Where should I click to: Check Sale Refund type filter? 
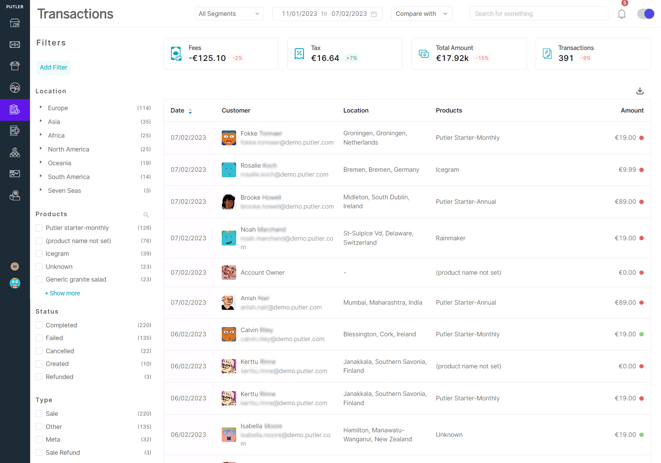[39, 453]
